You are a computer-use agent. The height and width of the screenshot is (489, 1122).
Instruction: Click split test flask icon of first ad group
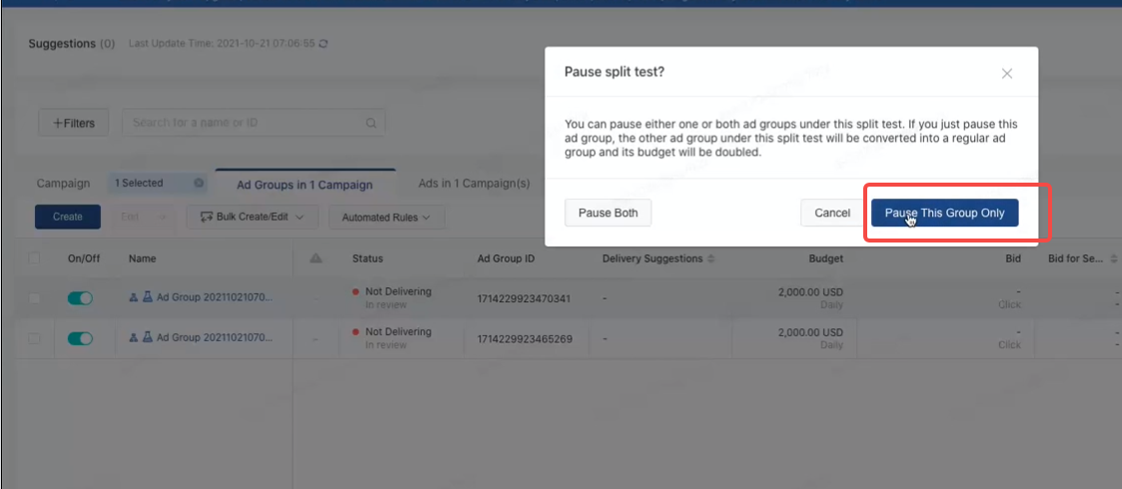point(147,297)
